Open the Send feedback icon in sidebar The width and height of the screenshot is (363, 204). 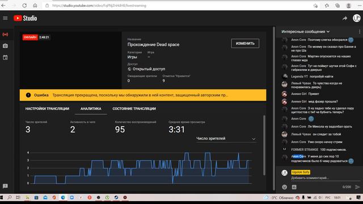5,186
